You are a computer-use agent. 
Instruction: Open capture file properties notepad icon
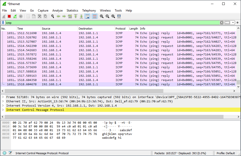click(x=10, y=153)
